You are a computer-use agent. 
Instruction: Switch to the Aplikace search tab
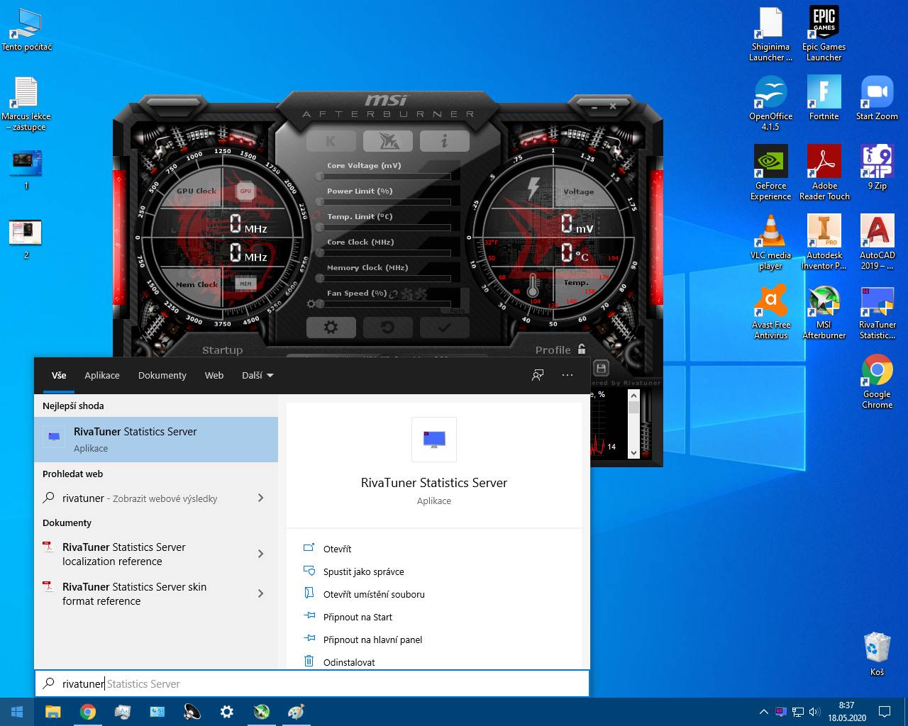point(102,375)
